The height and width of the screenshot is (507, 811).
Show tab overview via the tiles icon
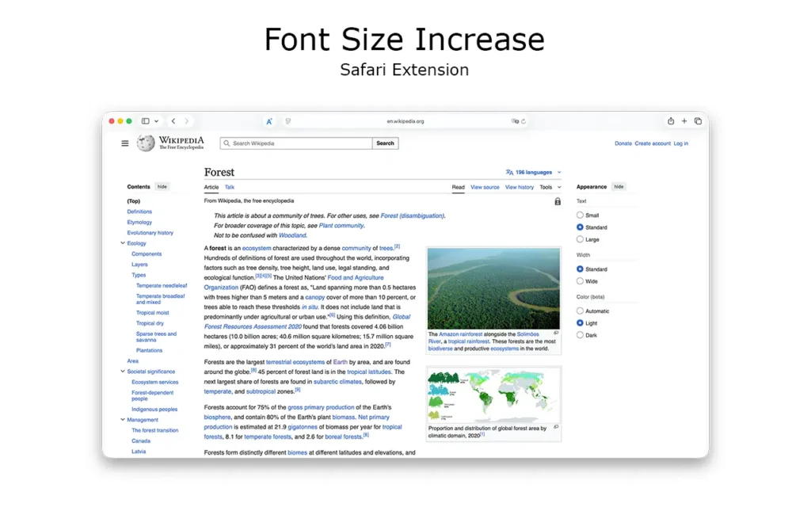[x=698, y=120]
